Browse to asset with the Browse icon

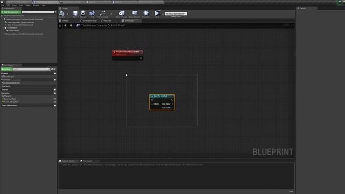[82, 13]
